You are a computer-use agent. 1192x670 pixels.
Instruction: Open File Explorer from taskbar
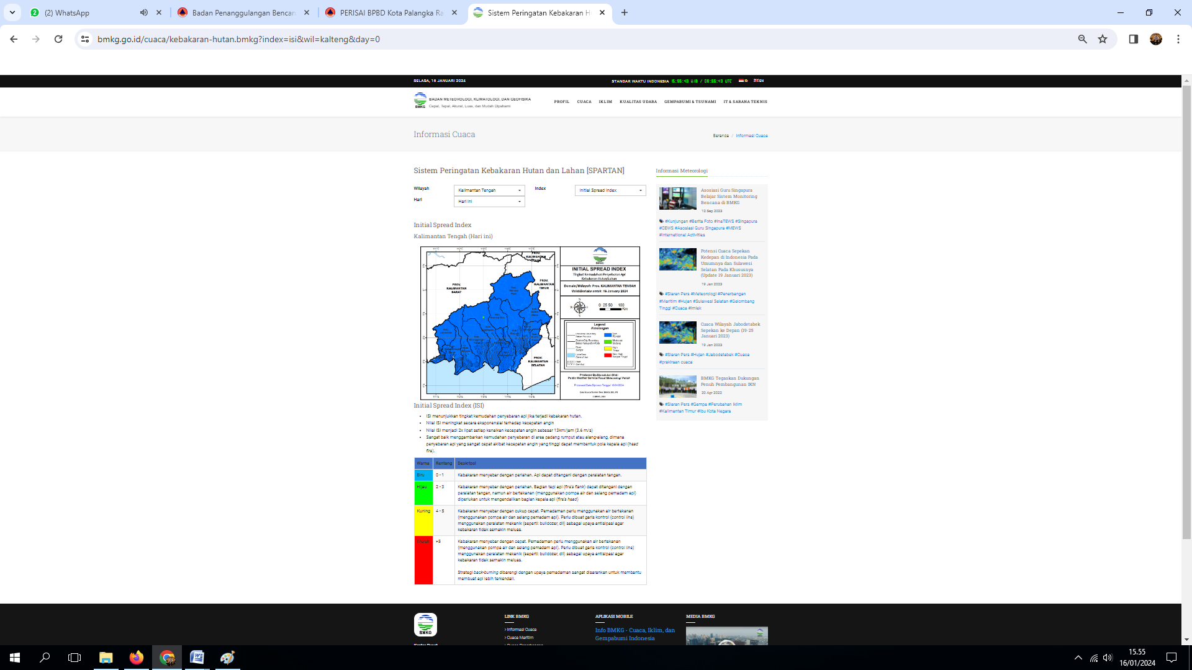click(106, 658)
